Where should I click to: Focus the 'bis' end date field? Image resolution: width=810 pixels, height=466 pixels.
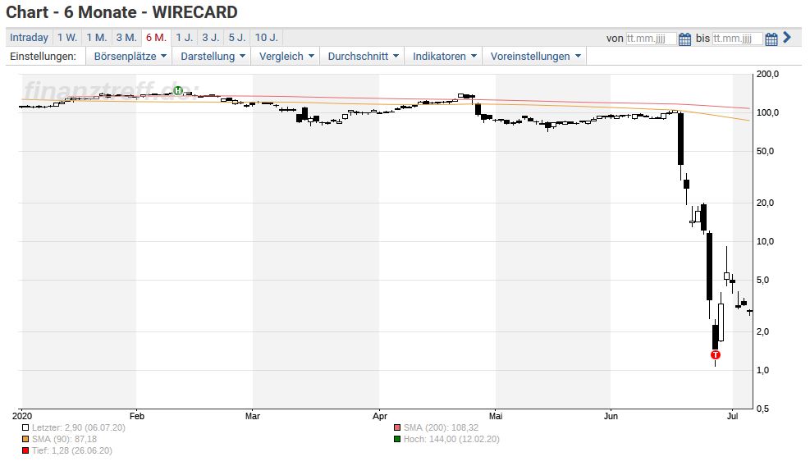[x=738, y=39]
